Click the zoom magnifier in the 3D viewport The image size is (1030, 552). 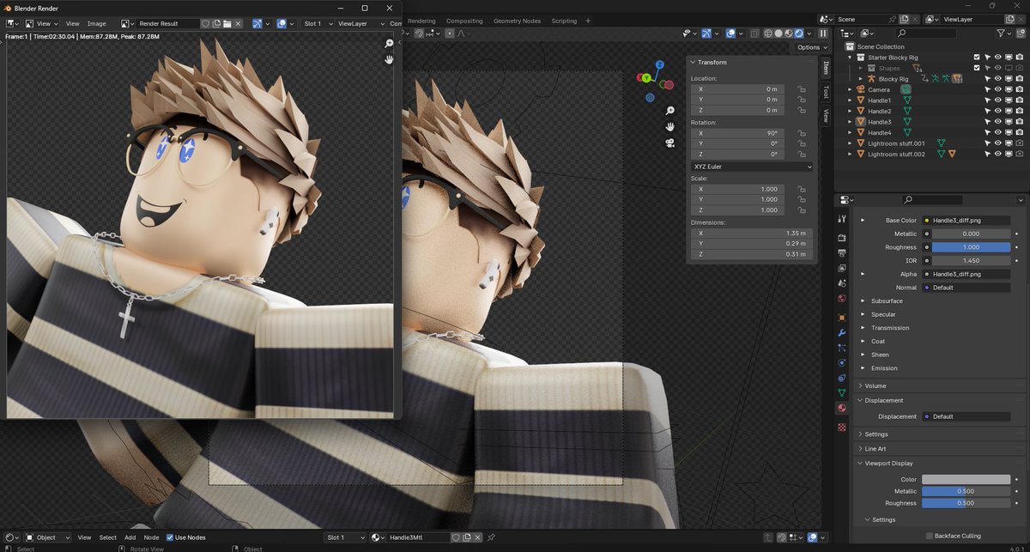(x=669, y=111)
